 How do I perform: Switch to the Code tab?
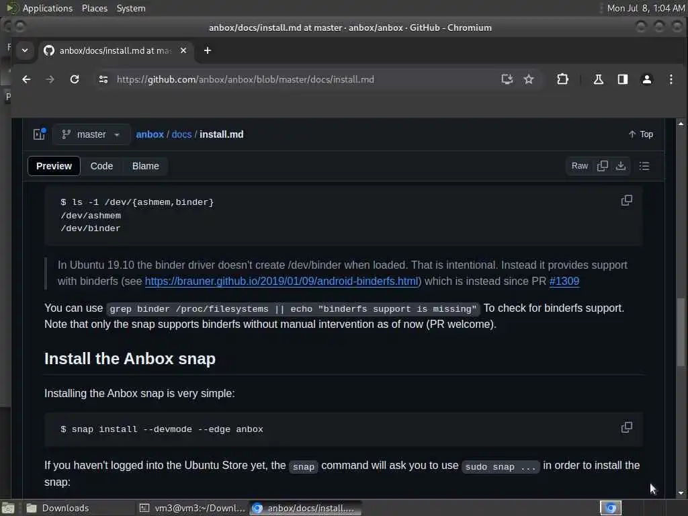tap(102, 166)
